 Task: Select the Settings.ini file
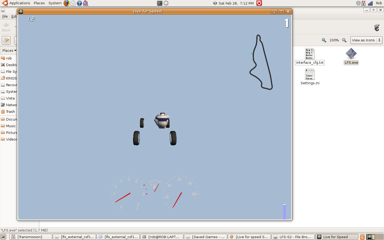coord(310,77)
